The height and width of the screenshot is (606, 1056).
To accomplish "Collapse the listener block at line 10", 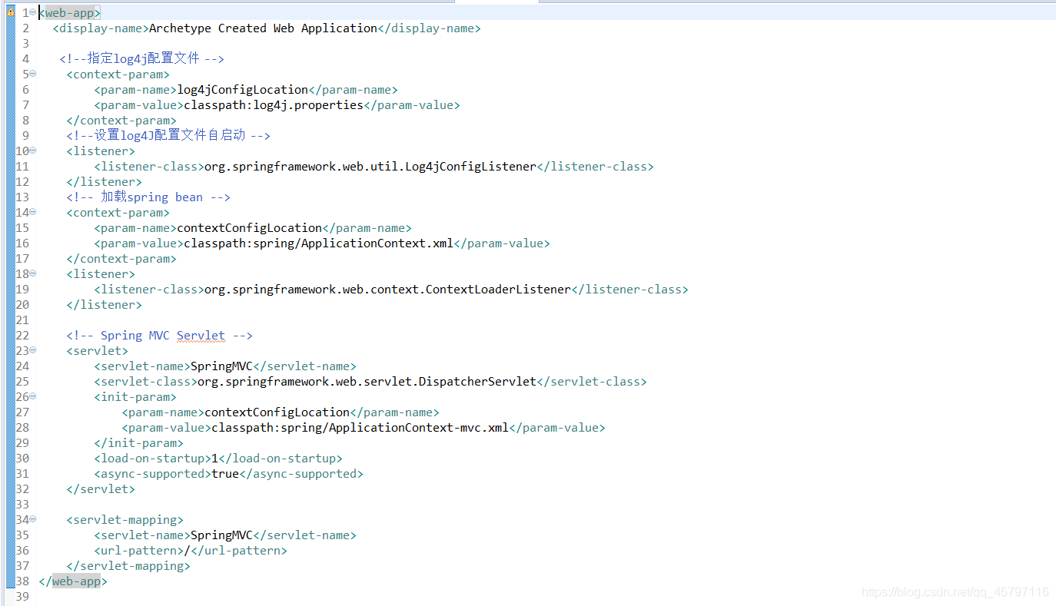I will click(32, 151).
